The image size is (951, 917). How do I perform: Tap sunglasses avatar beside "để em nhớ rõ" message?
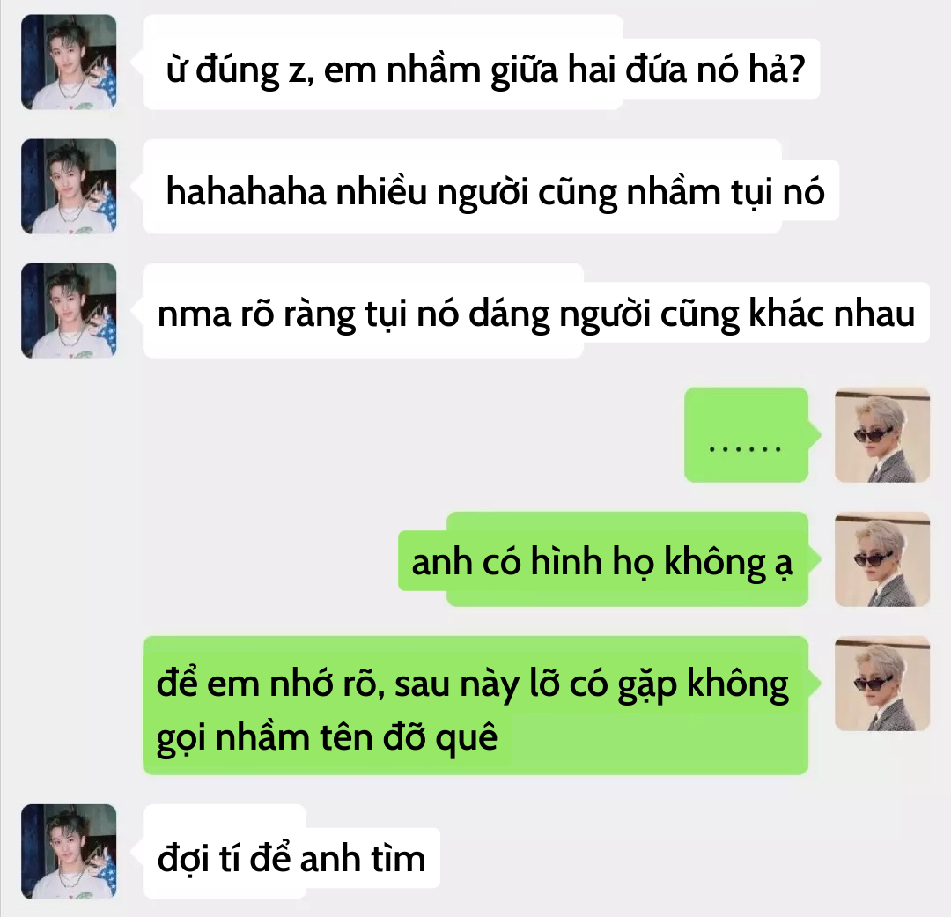(881, 684)
